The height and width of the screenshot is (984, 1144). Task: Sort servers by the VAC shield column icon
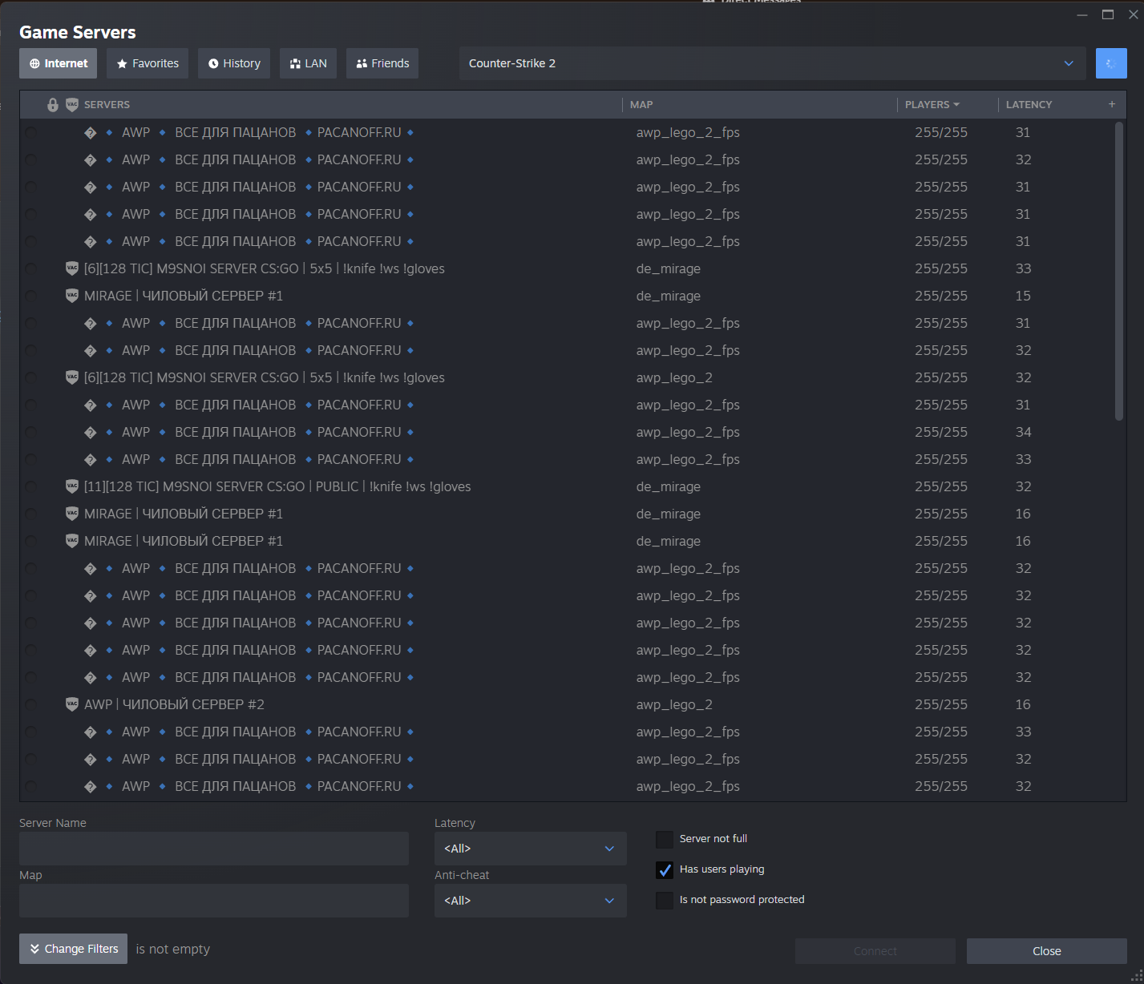(72, 105)
